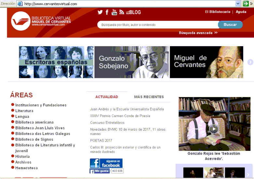
Task: Click the Buscar button
Action: click(230, 25)
